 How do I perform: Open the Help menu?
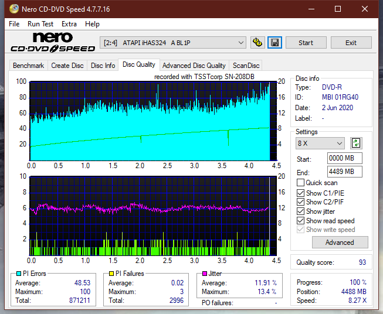point(92,24)
